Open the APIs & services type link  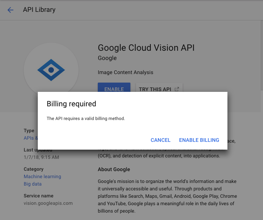coord(31,138)
